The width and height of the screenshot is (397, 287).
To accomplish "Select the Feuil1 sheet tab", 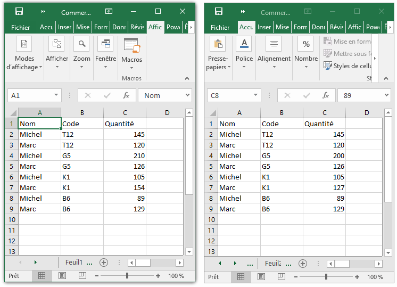I will [74, 263].
